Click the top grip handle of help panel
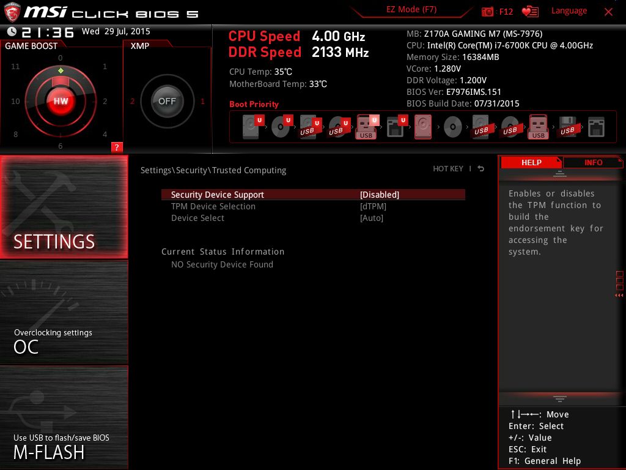This screenshot has width=626, height=470. point(560,174)
